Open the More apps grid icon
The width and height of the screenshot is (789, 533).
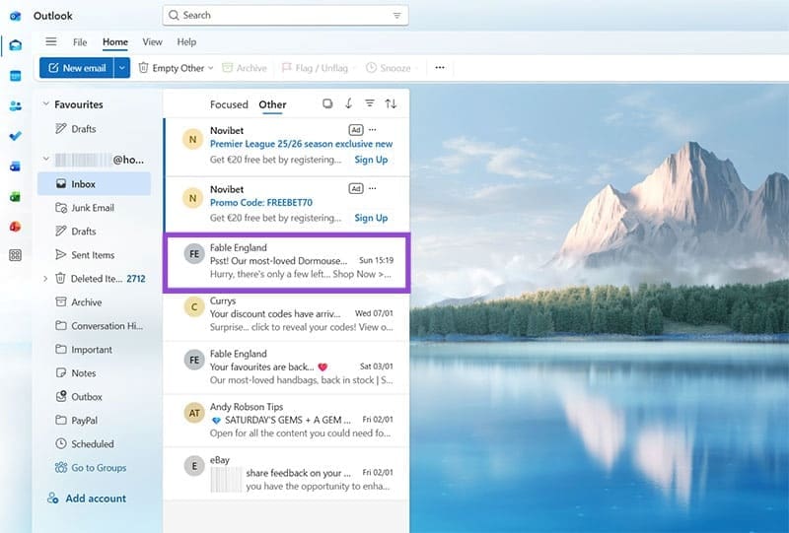click(15, 255)
